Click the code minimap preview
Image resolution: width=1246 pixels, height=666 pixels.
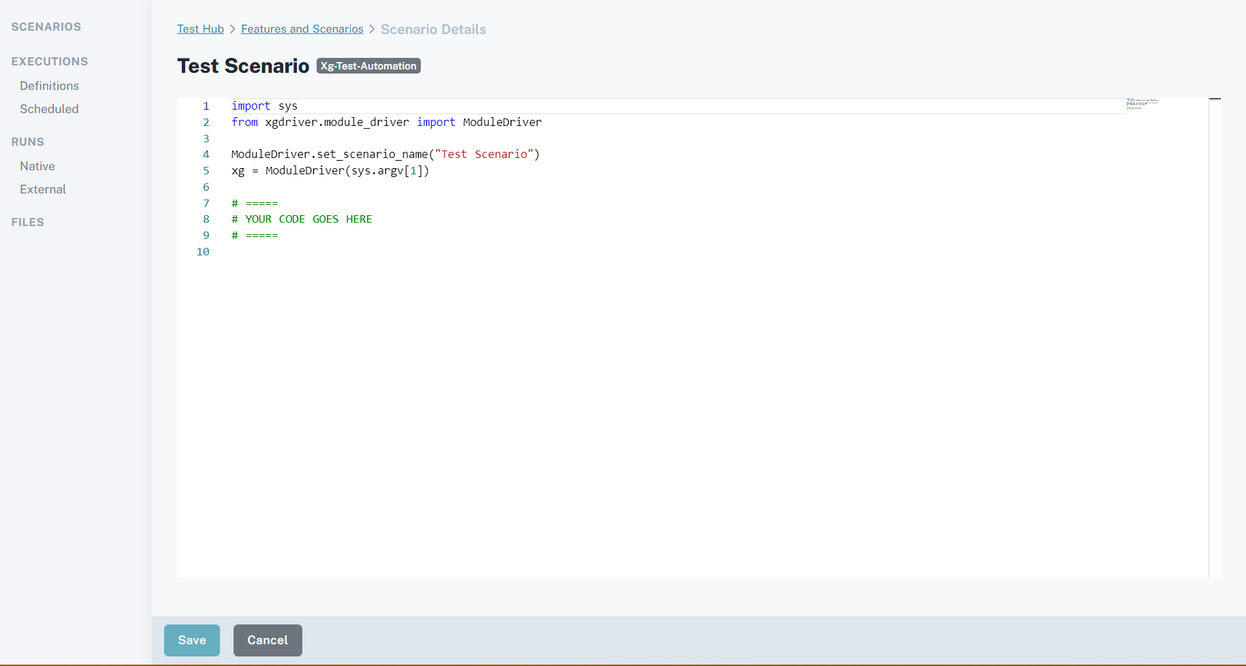click(1142, 104)
